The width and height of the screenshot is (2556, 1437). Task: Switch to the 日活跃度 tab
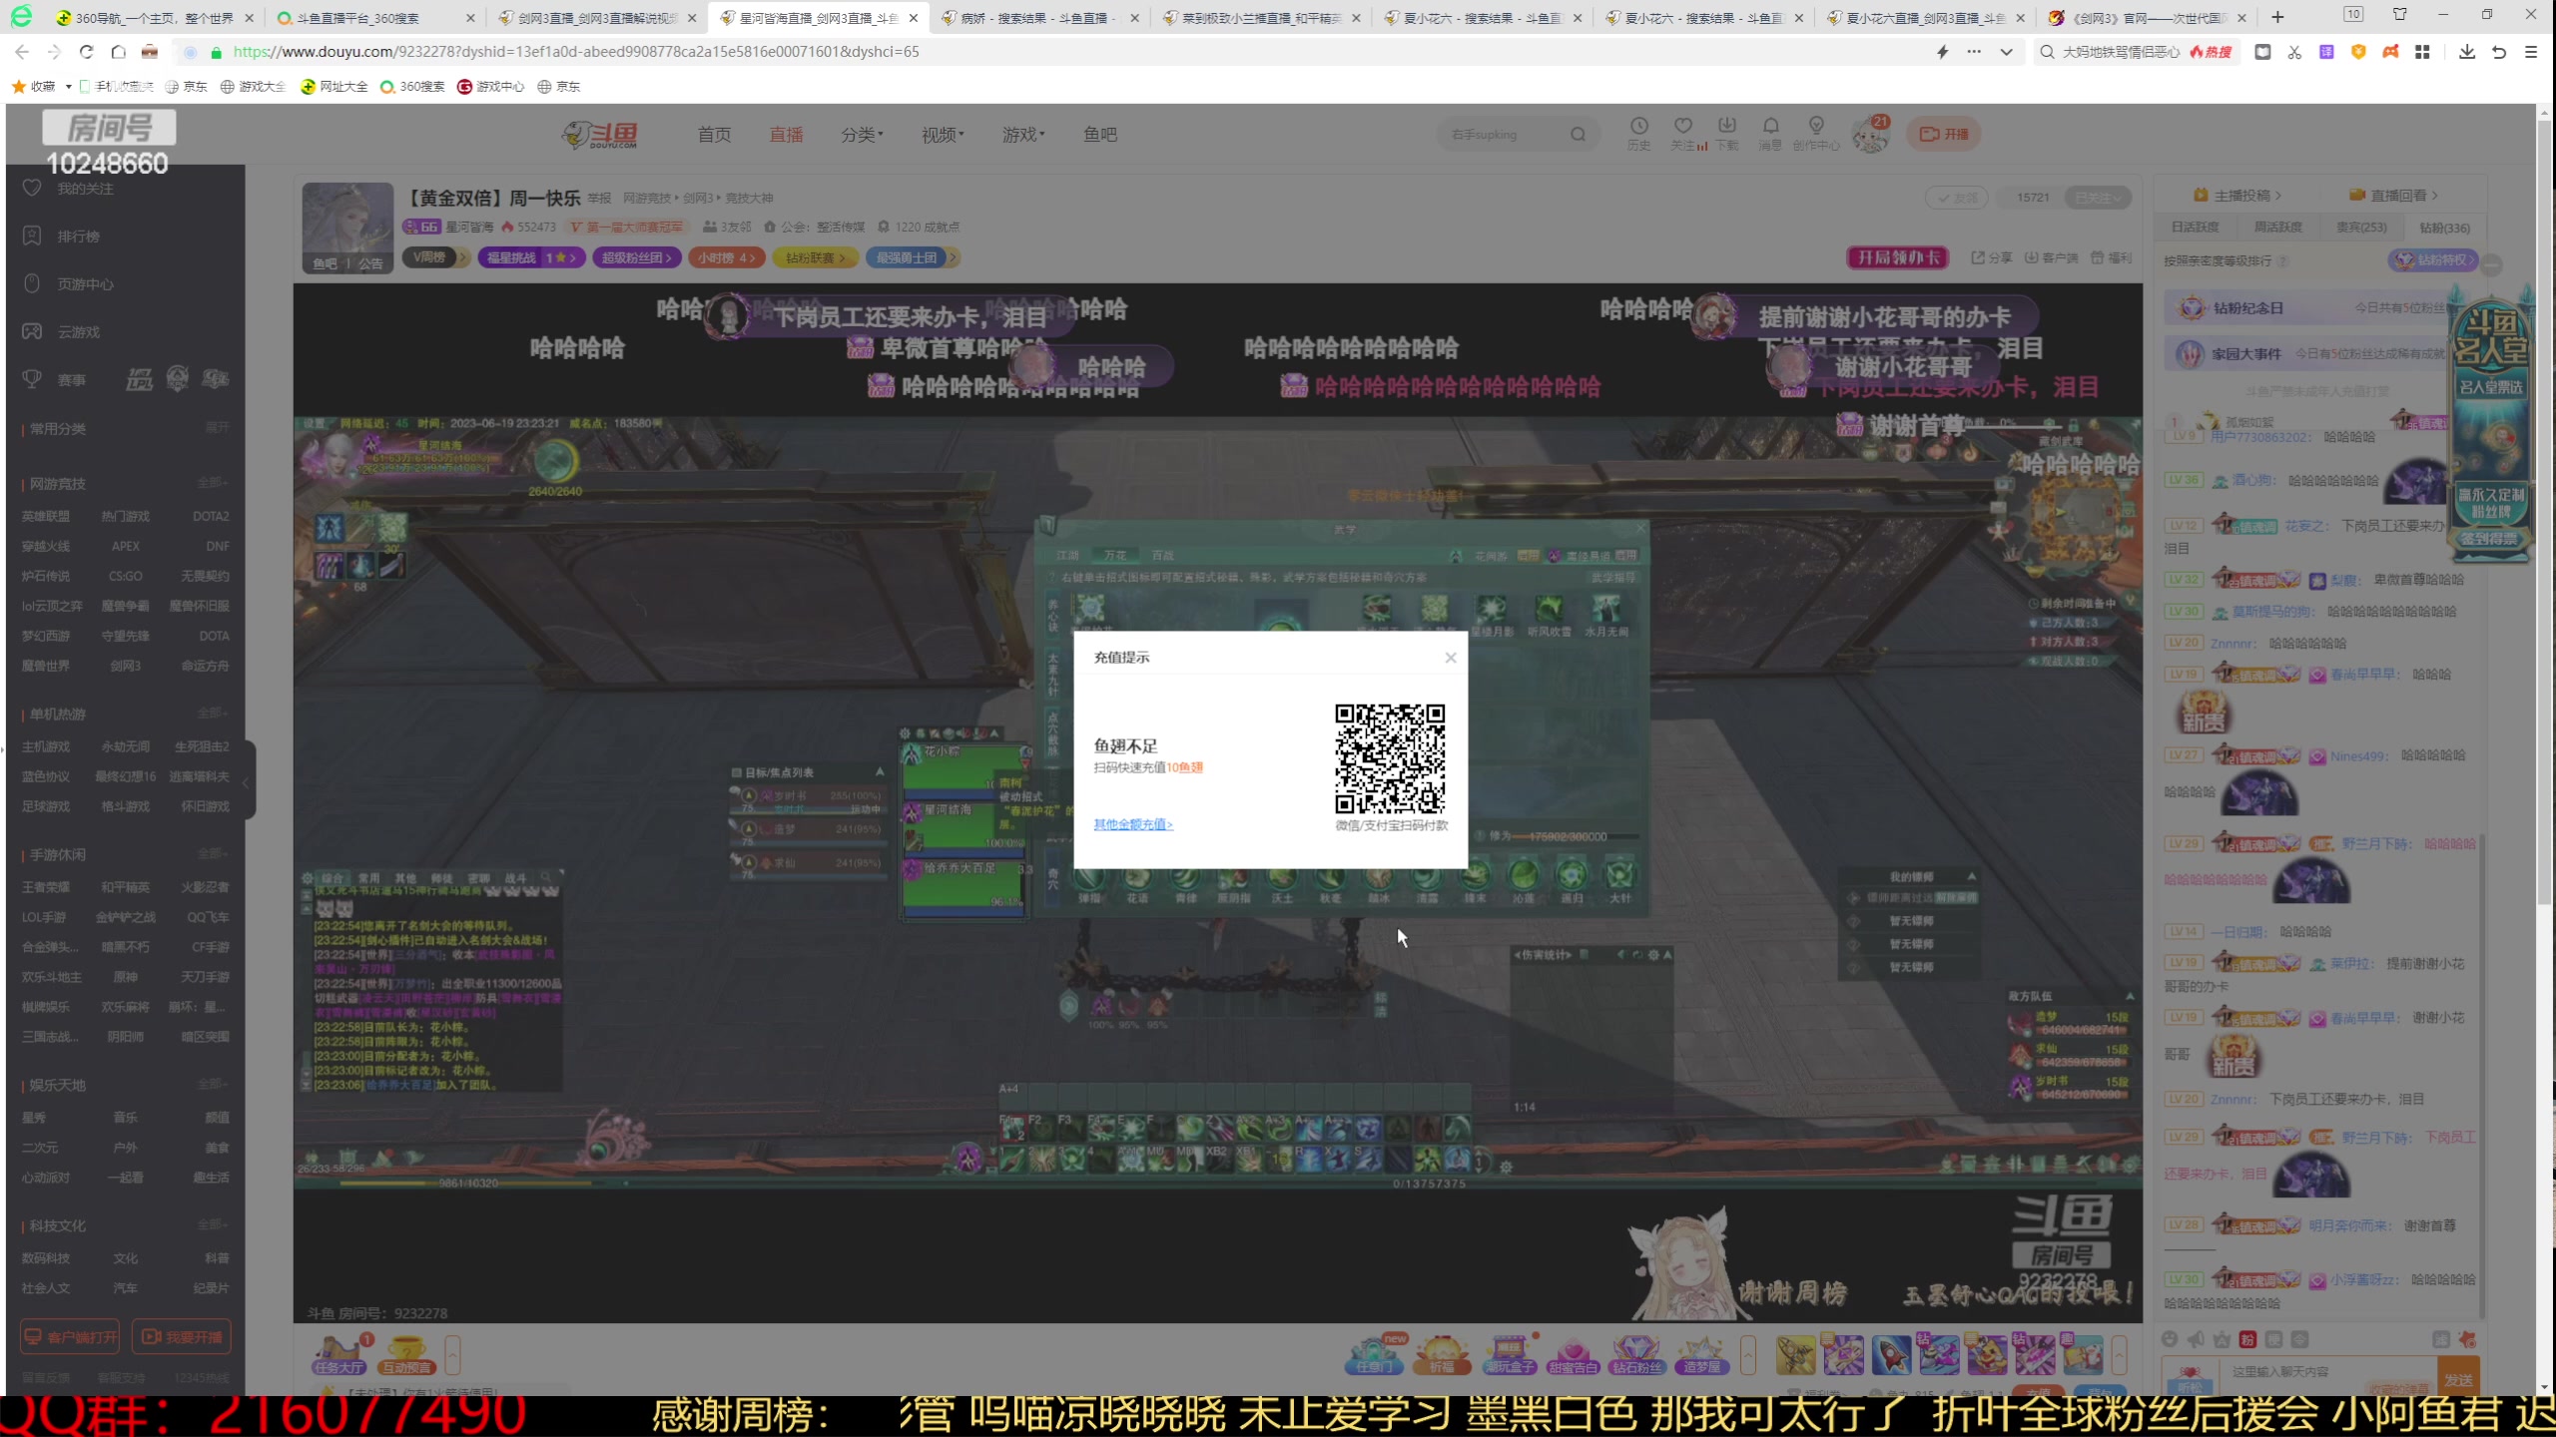pos(2195,228)
